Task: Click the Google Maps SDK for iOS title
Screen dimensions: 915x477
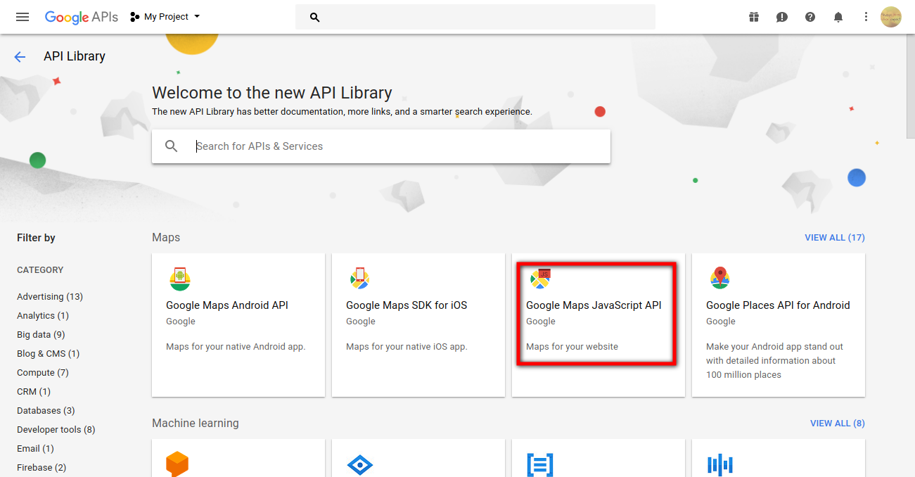Action: pos(407,305)
